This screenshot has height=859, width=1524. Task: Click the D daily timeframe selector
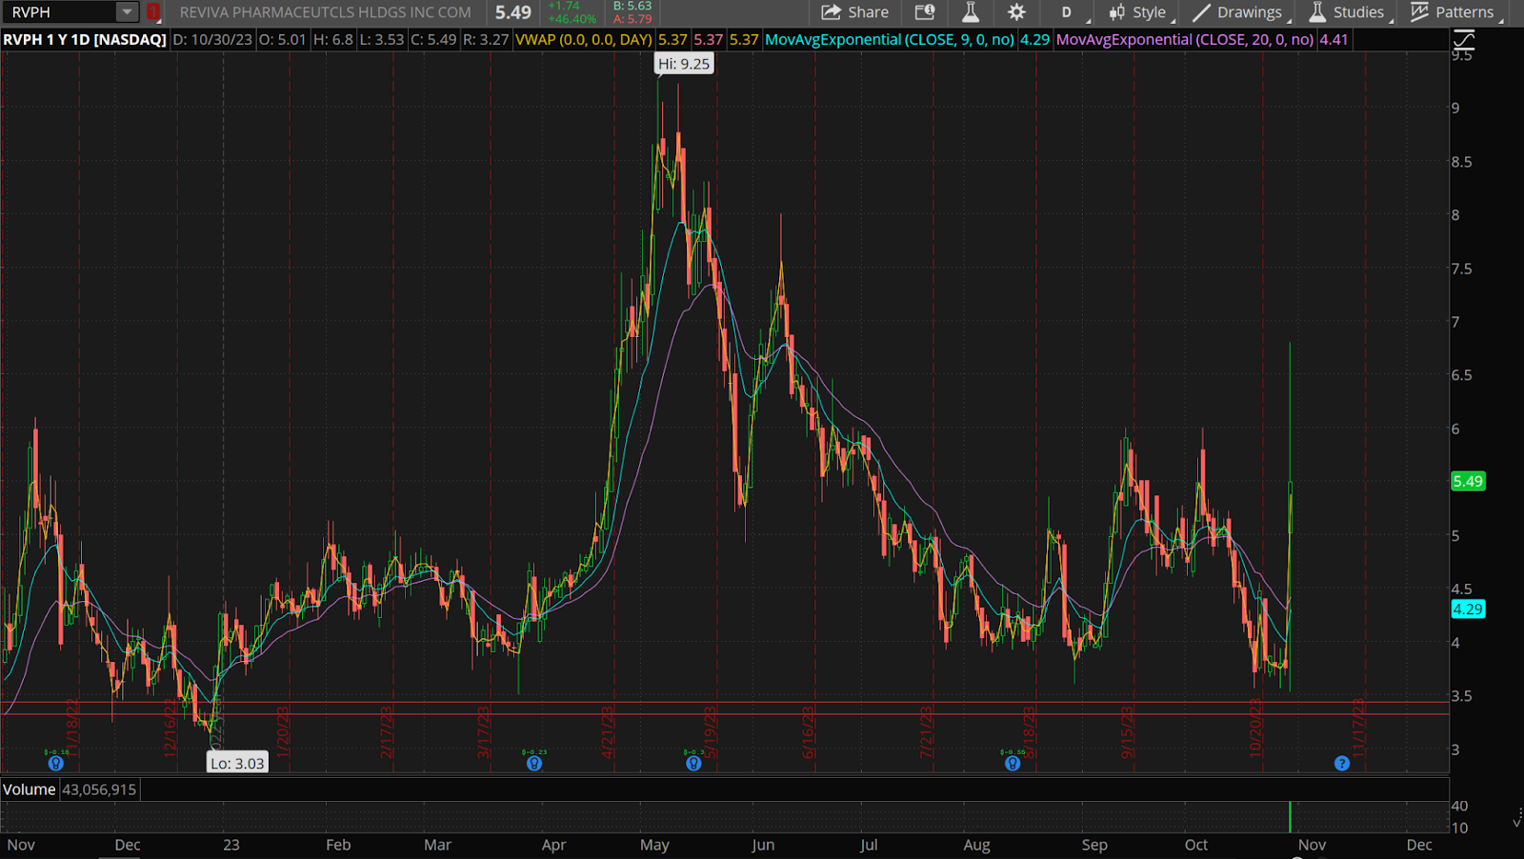[1066, 12]
